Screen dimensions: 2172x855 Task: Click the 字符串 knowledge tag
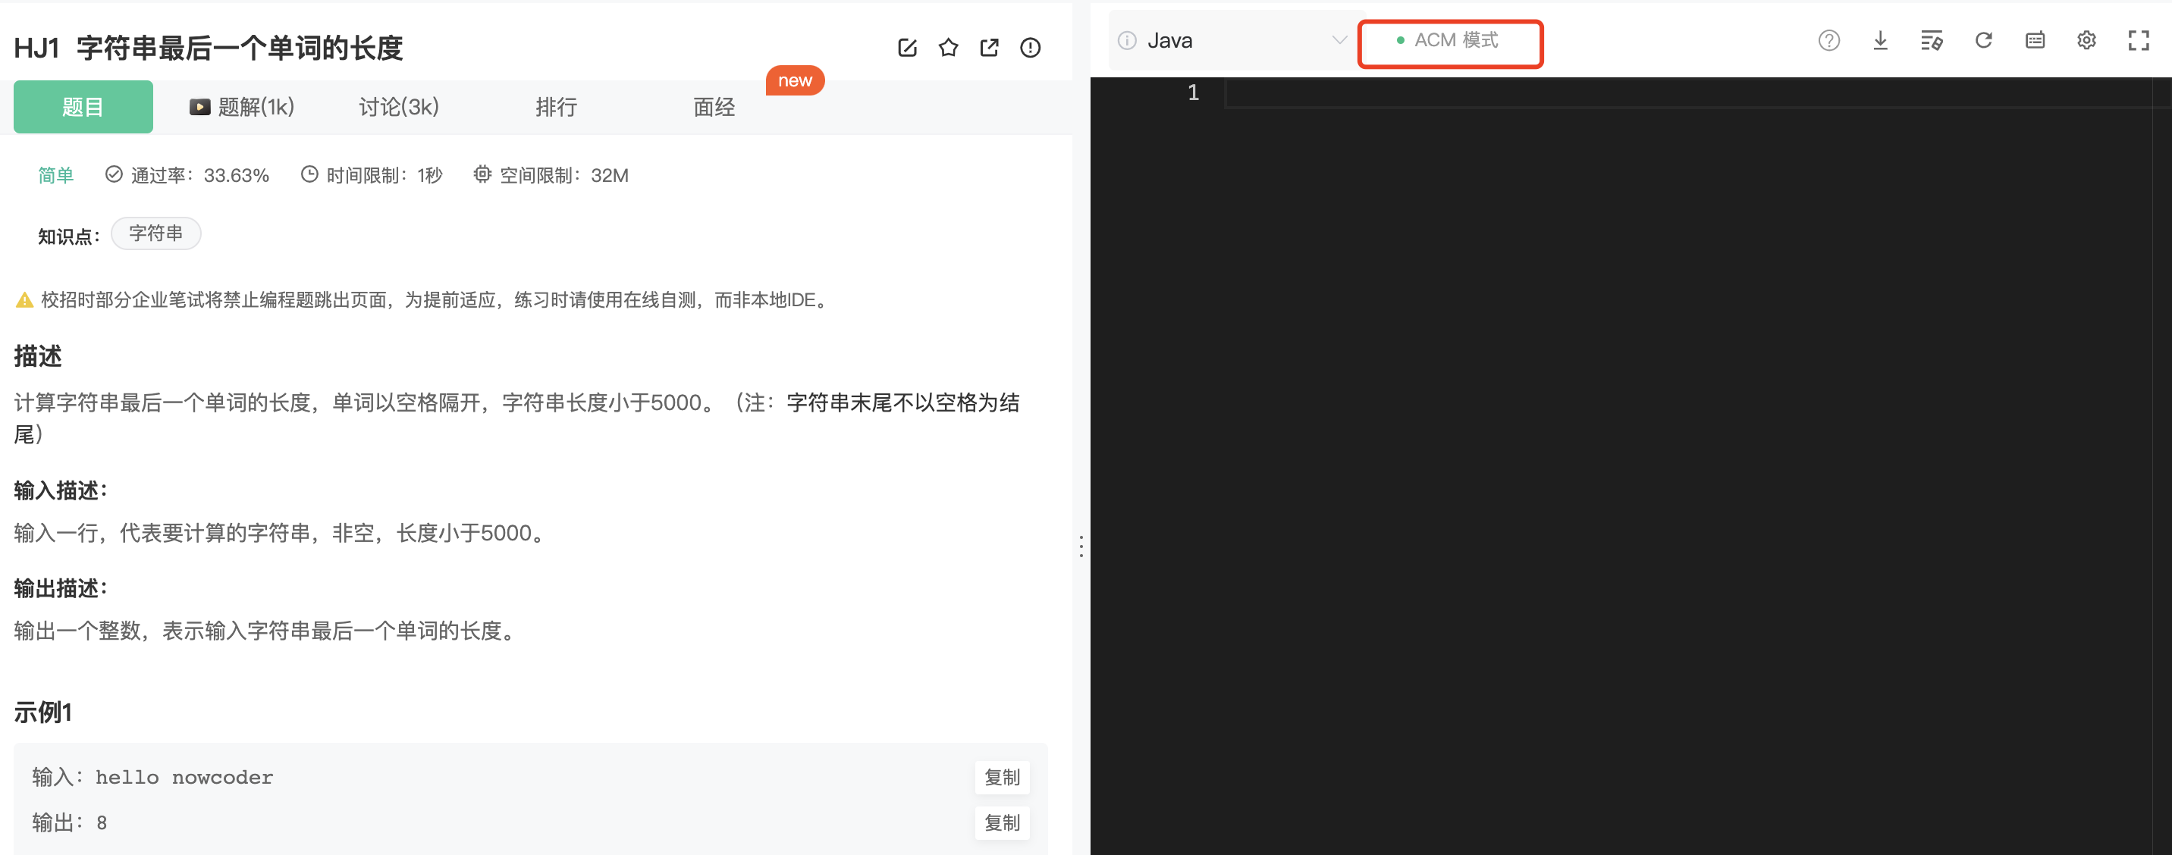tap(156, 233)
